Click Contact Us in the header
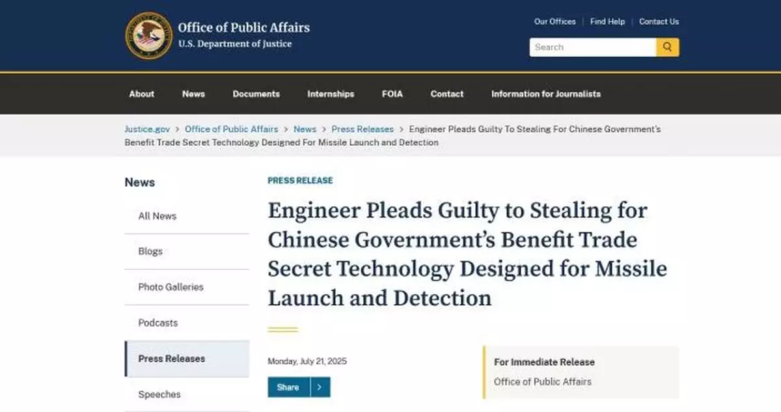Viewport: 781px width, 412px height. [659, 21]
